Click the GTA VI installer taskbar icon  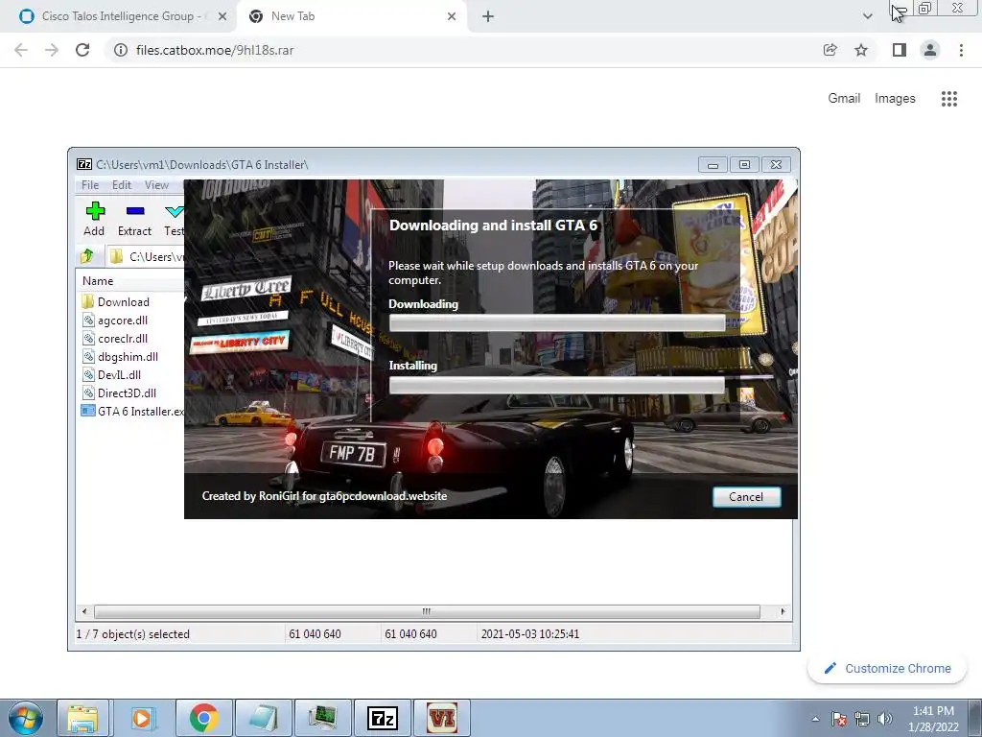coord(441,718)
